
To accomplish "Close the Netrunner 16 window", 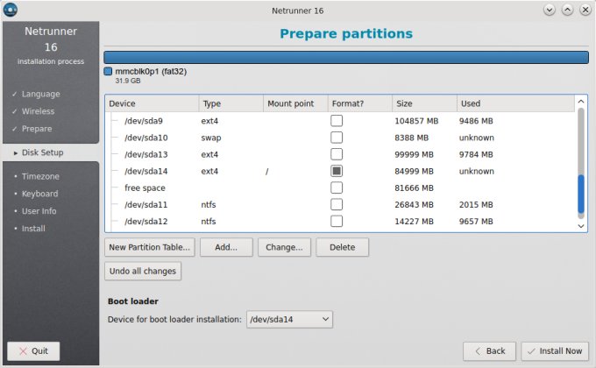I will pyautogui.click(x=585, y=10).
